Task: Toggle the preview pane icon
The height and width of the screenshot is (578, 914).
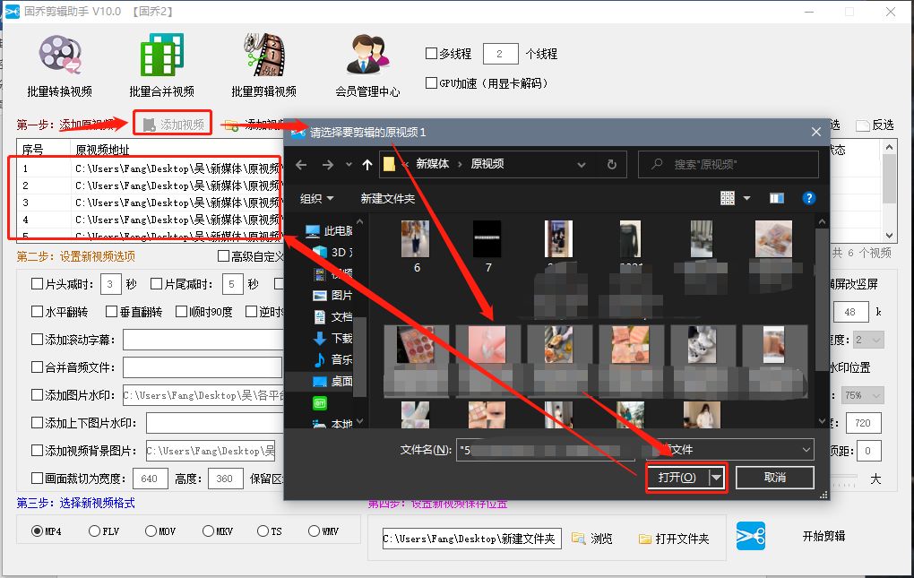Action: click(x=776, y=198)
